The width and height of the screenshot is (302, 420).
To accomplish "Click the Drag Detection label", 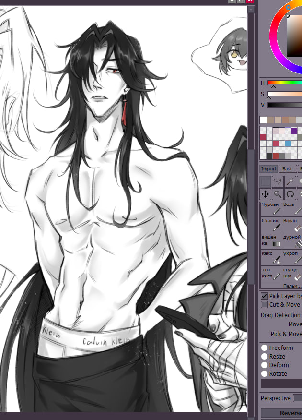I will click(x=280, y=315).
